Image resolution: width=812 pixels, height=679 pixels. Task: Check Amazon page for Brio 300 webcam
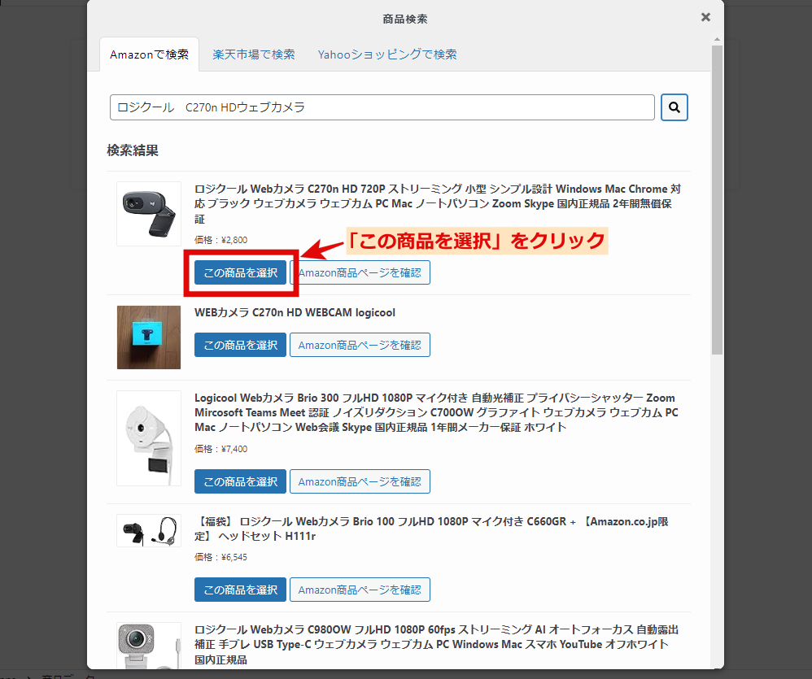pos(360,481)
